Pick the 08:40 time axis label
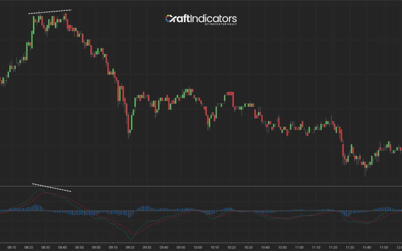Image resolution: width=402 pixels, height=251 pixels. click(x=62, y=247)
